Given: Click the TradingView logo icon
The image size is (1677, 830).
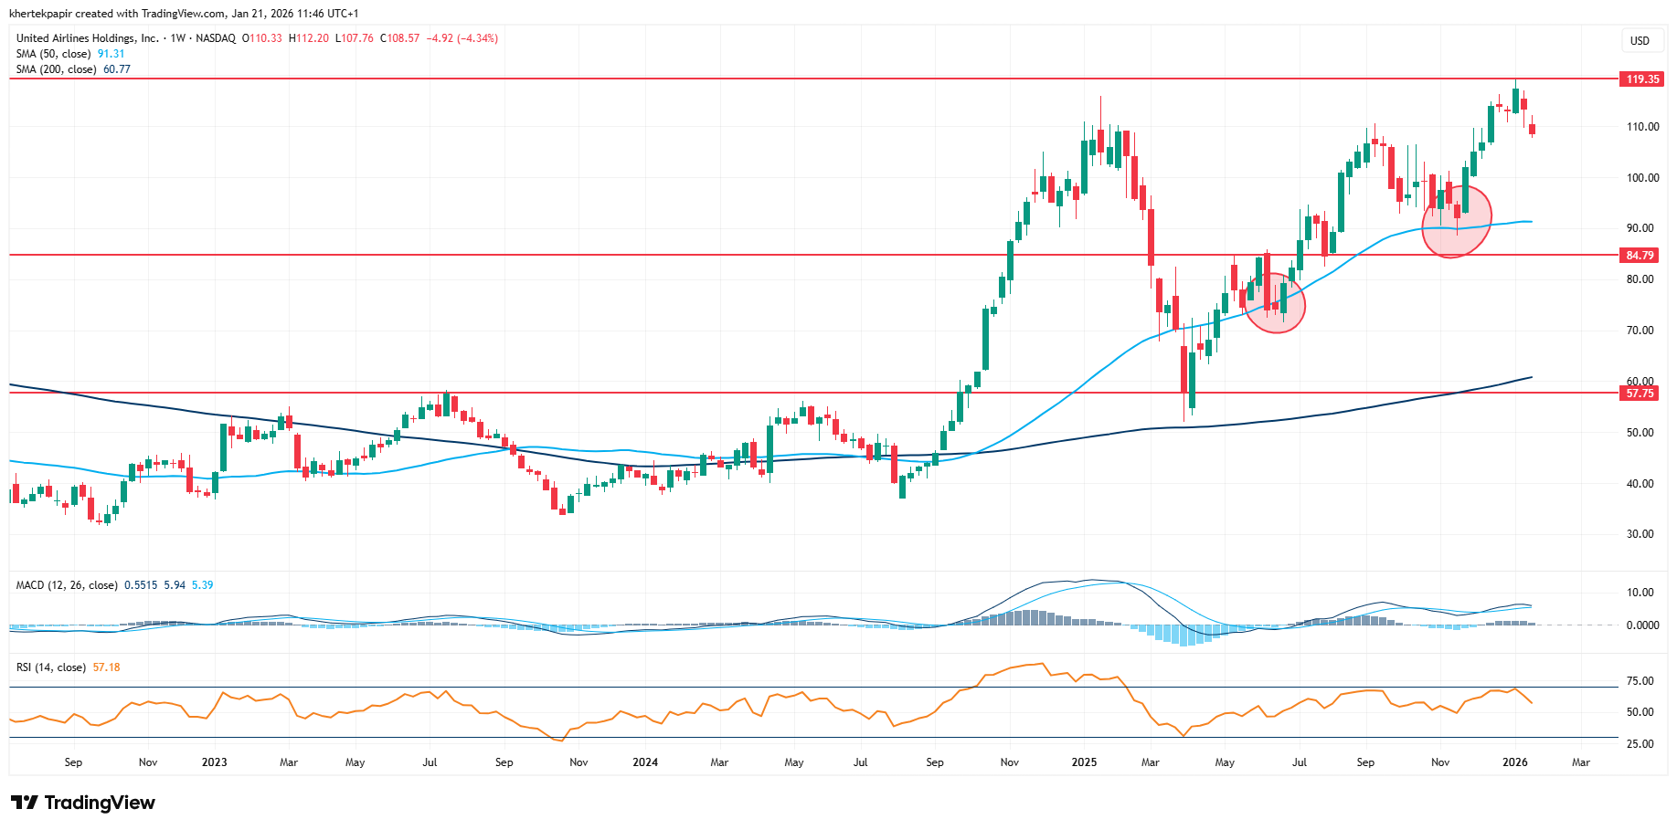Looking at the screenshot, I should pos(25,803).
